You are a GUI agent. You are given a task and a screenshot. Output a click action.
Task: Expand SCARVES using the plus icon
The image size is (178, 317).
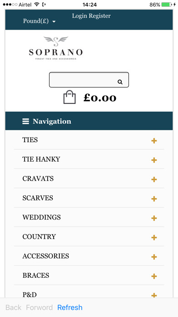[x=154, y=199]
